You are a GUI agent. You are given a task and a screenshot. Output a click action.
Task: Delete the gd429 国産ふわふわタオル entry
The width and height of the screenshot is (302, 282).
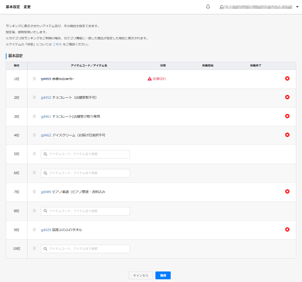coord(287,229)
